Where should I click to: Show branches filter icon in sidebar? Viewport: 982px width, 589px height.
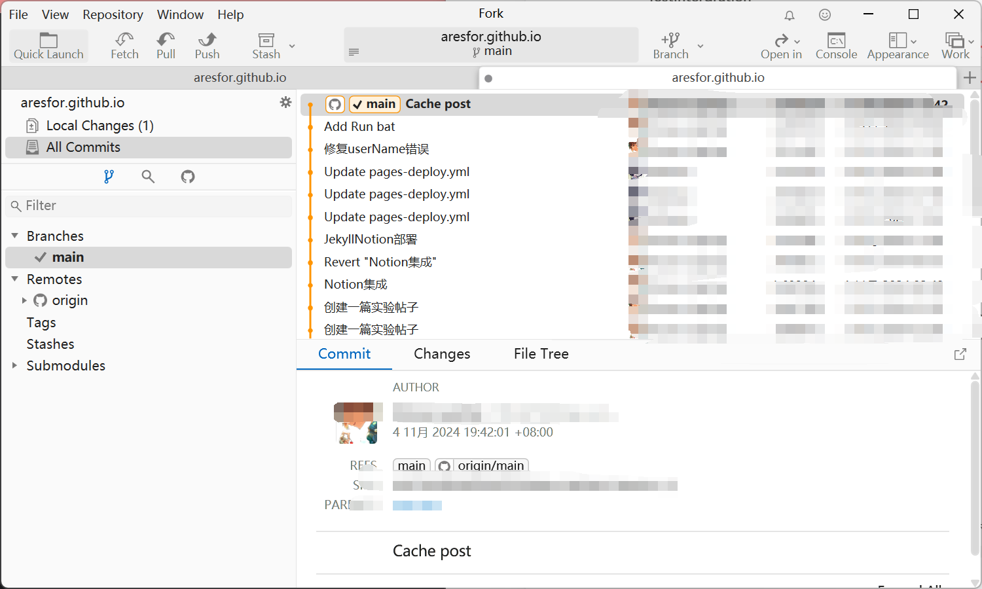tap(109, 176)
